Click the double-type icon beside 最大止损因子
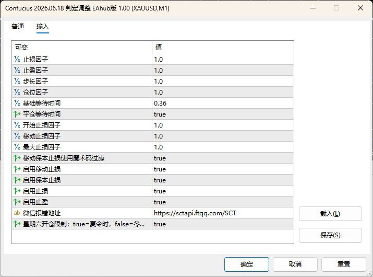This screenshot has width=373, height=277. [x=17, y=147]
